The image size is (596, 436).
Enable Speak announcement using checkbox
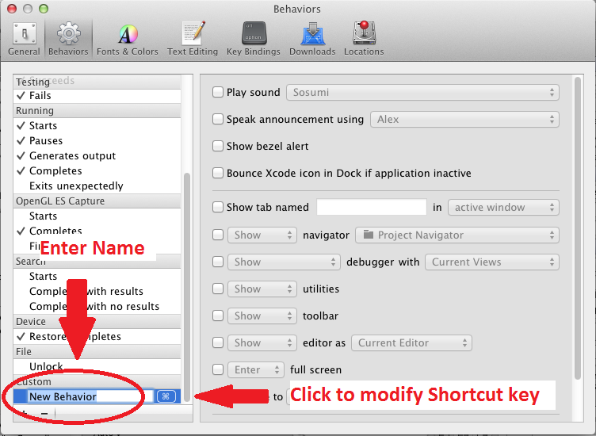click(x=218, y=119)
